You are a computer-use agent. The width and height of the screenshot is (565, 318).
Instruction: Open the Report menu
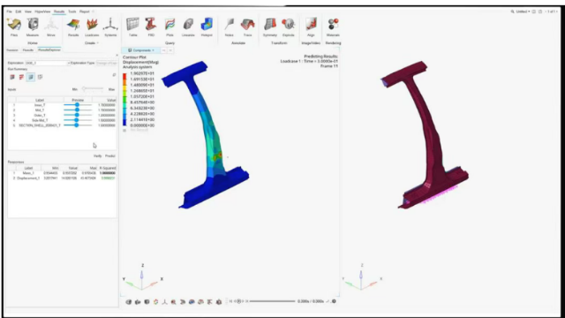(x=85, y=11)
